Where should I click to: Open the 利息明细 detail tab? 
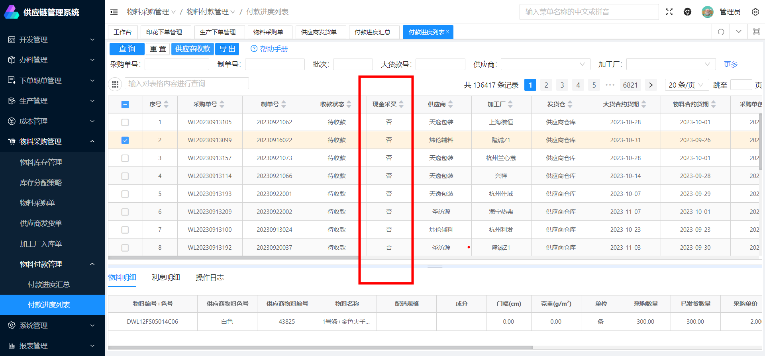click(x=166, y=278)
